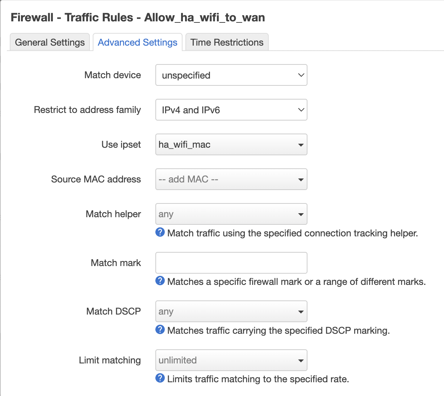Click caret arrow in Source MAC address field
444x396 pixels.
(301, 180)
